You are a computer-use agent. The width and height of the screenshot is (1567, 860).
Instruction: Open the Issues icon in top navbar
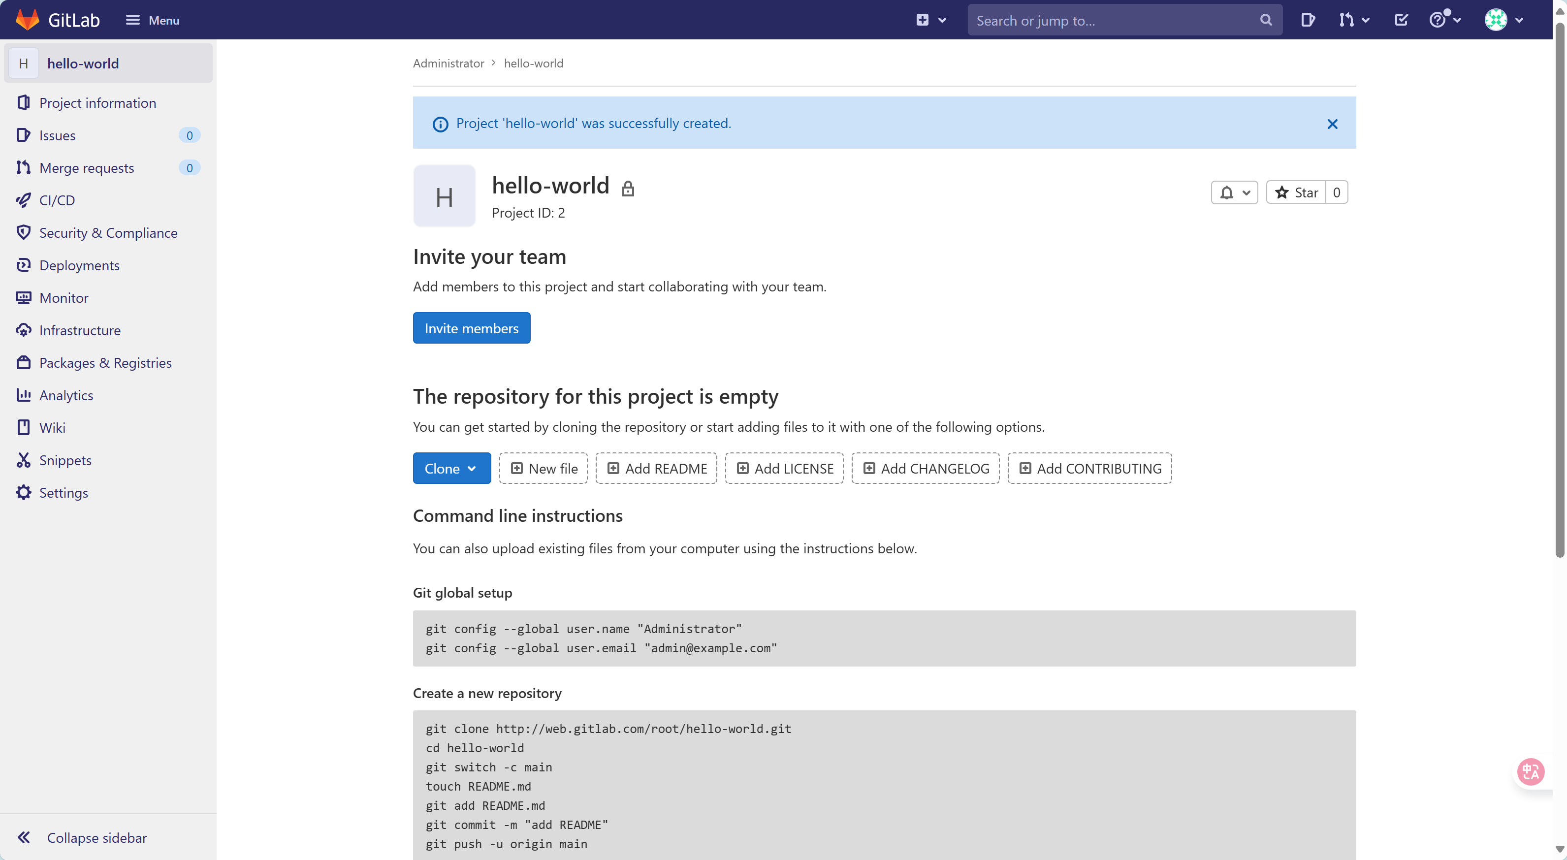[1307, 20]
